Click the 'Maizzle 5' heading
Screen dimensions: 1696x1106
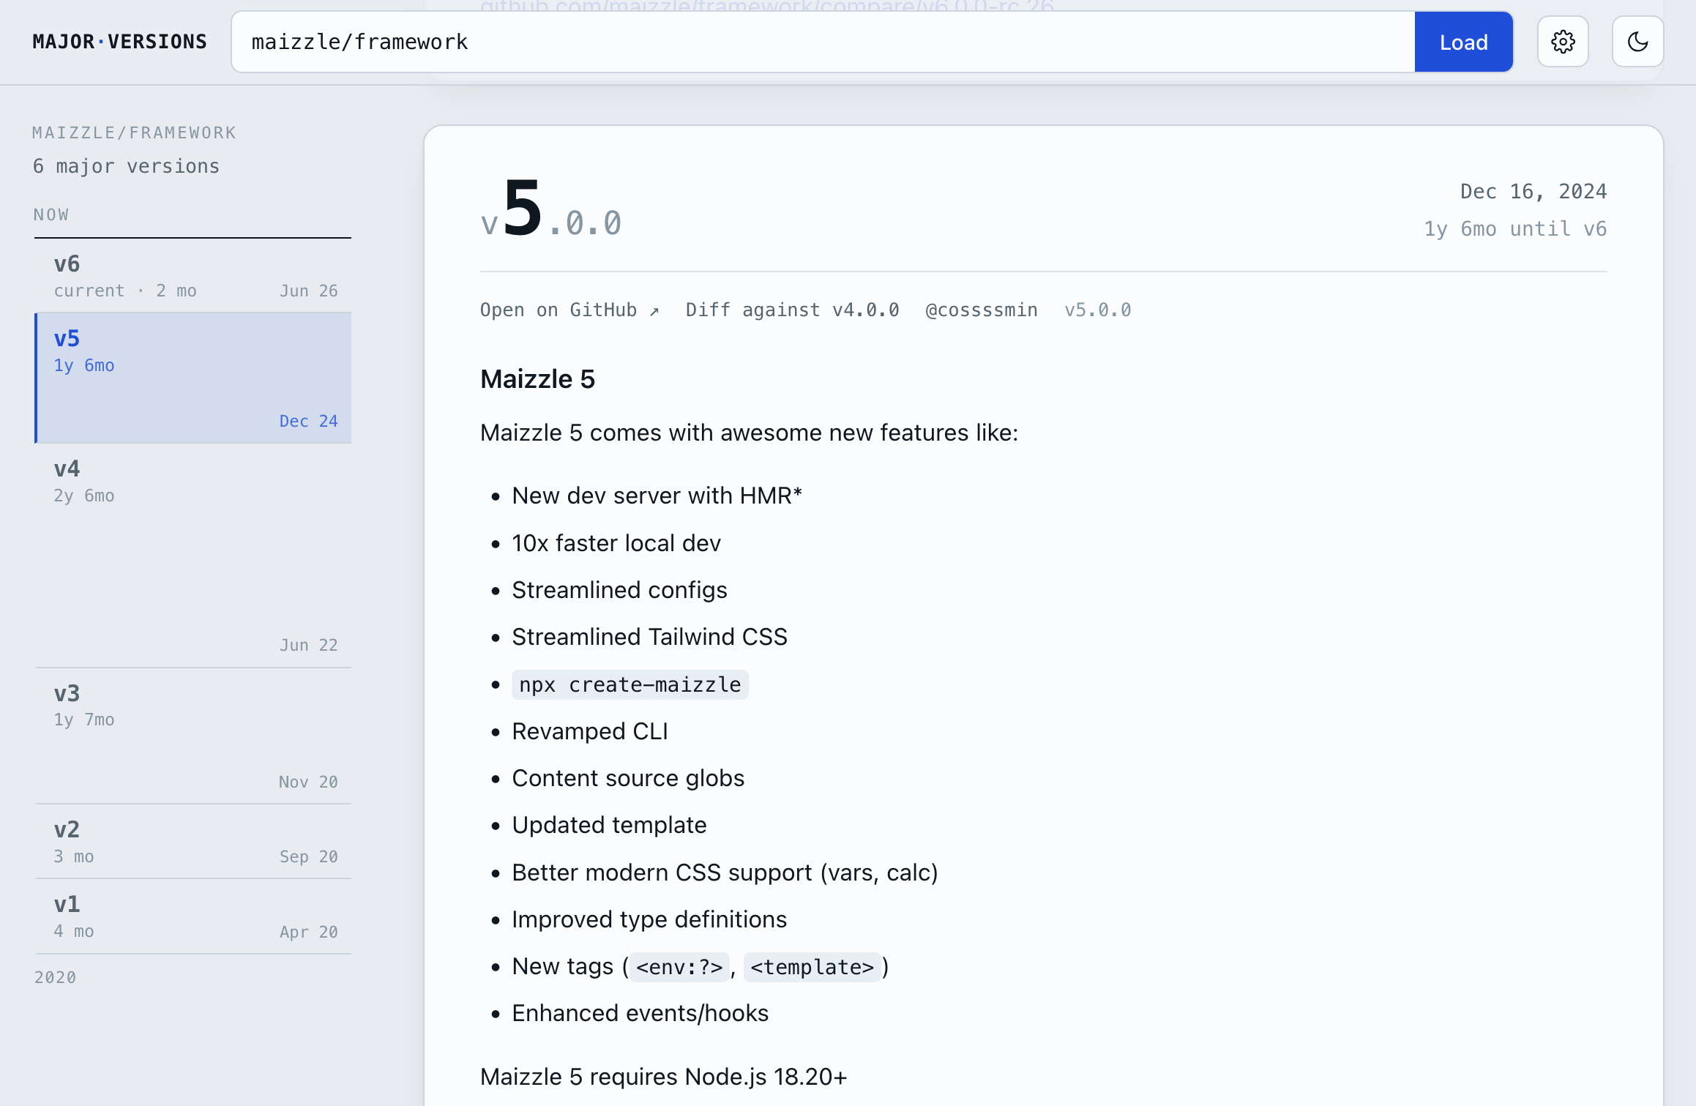537,379
